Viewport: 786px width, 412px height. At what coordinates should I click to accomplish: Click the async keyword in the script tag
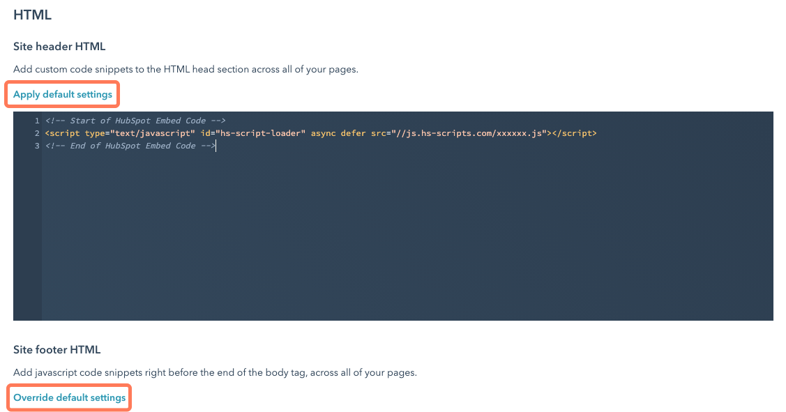(323, 132)
